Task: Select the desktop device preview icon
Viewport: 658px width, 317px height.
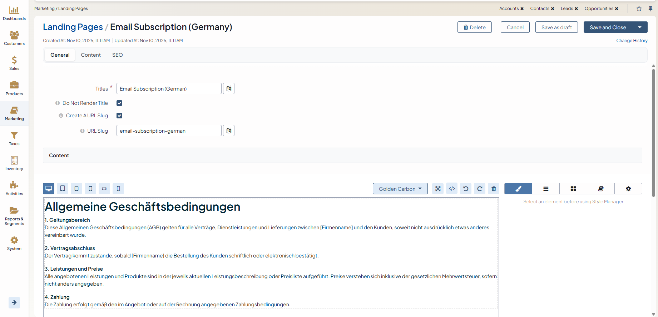Action: 49,189
